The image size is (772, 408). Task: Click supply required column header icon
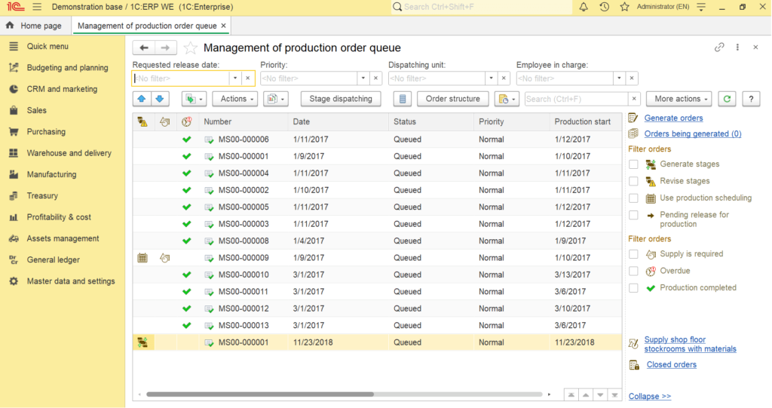(164, 121)
